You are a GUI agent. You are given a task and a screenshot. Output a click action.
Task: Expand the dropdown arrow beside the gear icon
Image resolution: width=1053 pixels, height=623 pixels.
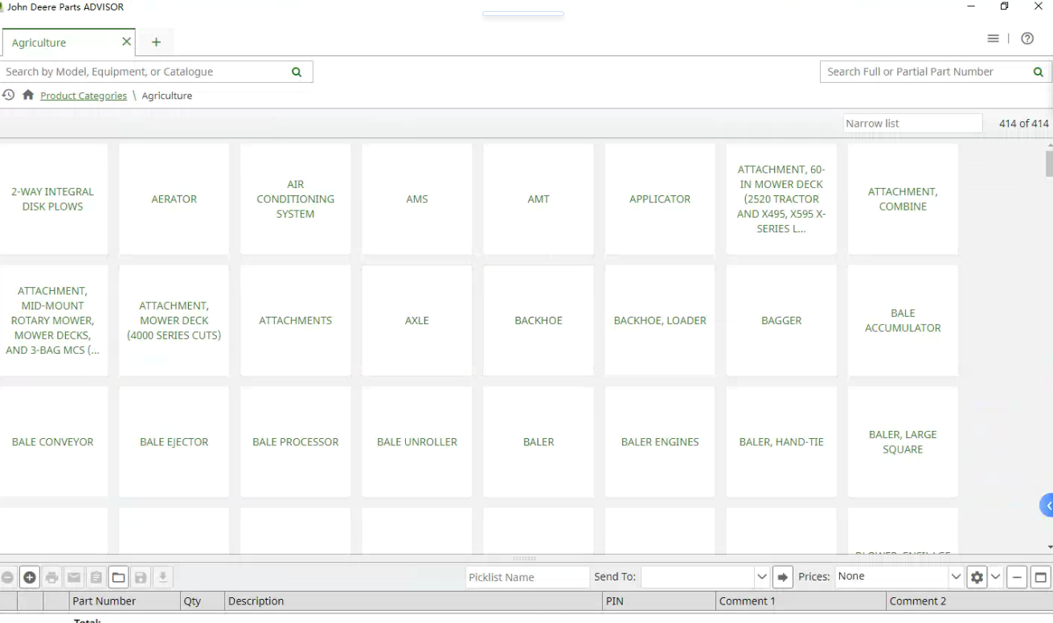[x=995, y=577]
